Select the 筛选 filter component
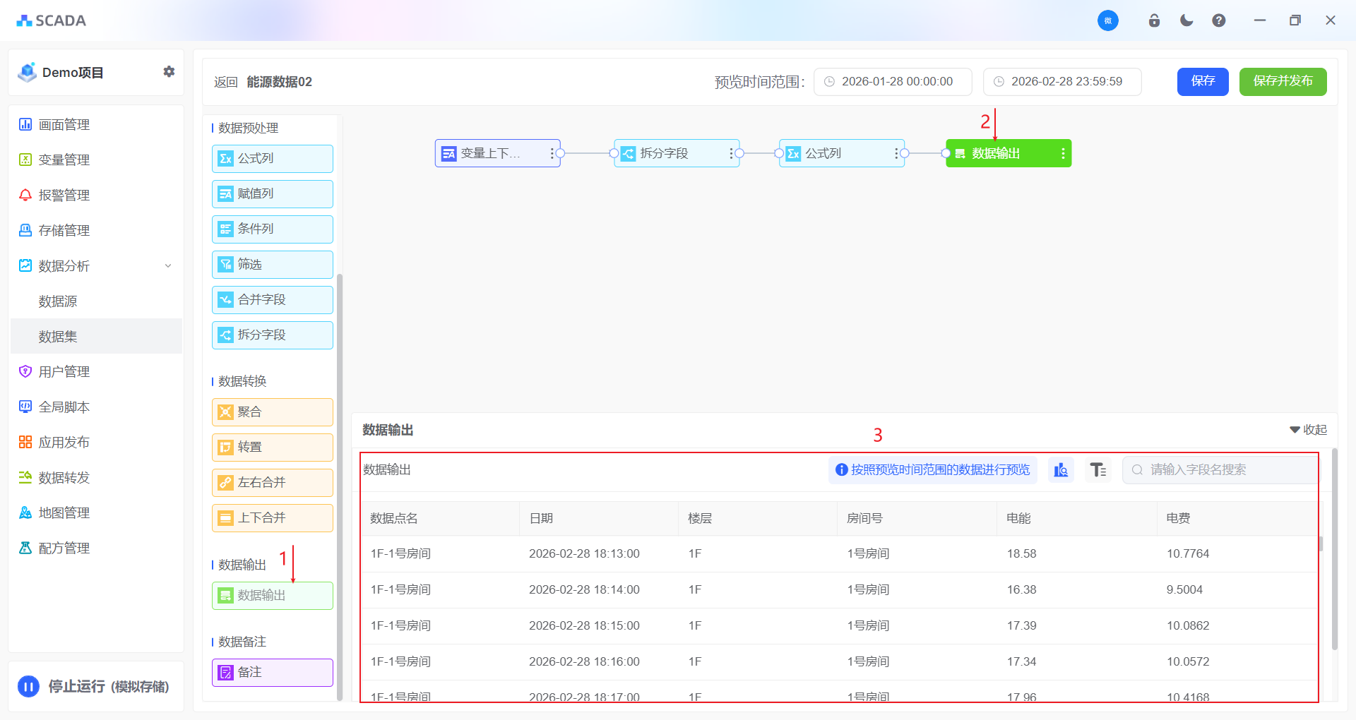1356x720 pixels. (x=273, y=265)
